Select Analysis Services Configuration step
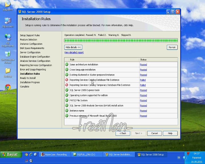205x164 pixels. point(35,61)
